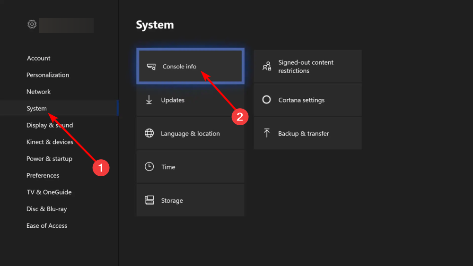Click the Language & location globe icon

(149, 133)
